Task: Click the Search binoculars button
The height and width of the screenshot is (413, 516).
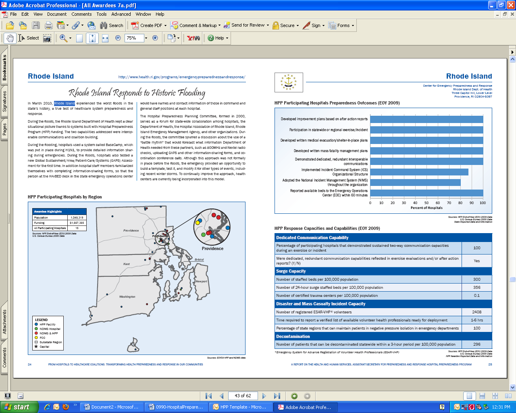Action: pos(111,25)
